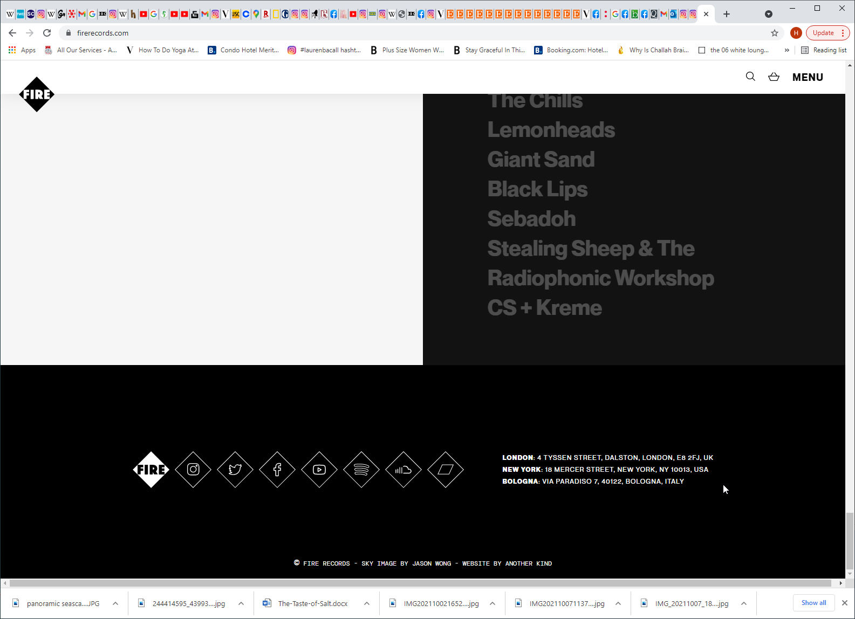Click the Fire logo in the footer
Screen dimensions: 855x619
click(151, 470)
